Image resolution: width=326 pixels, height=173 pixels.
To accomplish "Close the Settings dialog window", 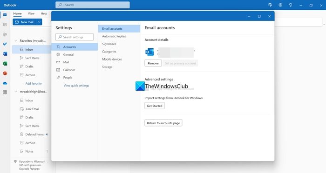I will tap(270, 16).
